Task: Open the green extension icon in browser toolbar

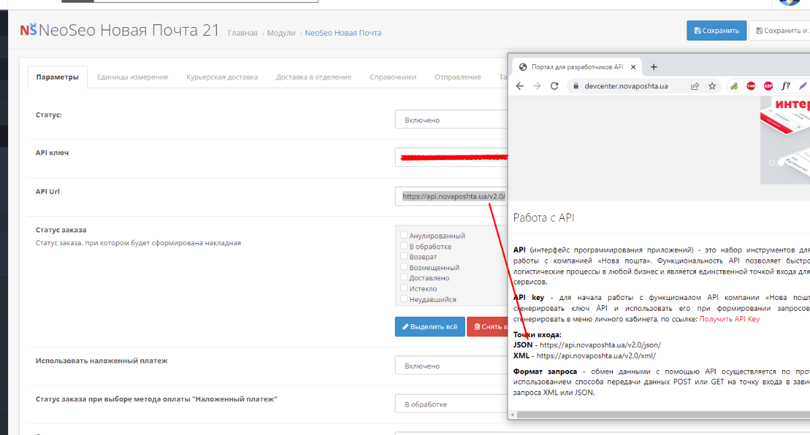Action: click(x=733, y=86)
